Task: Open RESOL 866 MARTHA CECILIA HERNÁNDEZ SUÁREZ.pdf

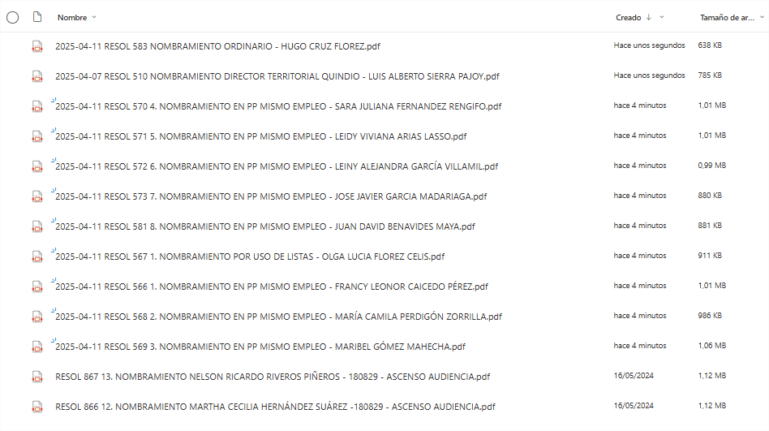Action: coord(275,407)
